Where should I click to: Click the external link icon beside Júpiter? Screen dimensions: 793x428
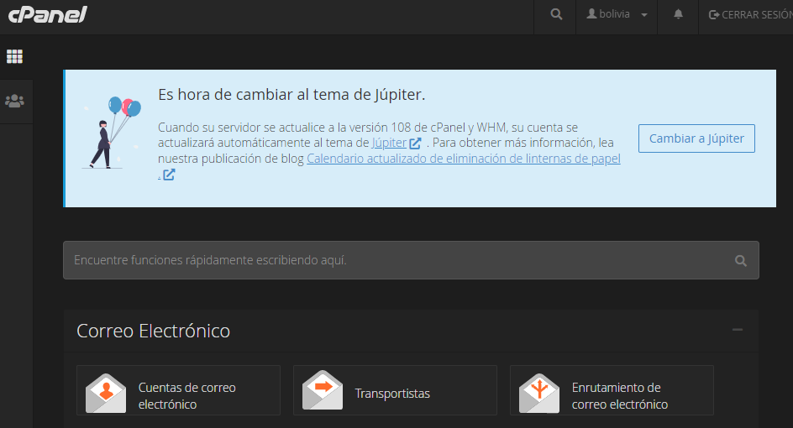tap(415, 144)
